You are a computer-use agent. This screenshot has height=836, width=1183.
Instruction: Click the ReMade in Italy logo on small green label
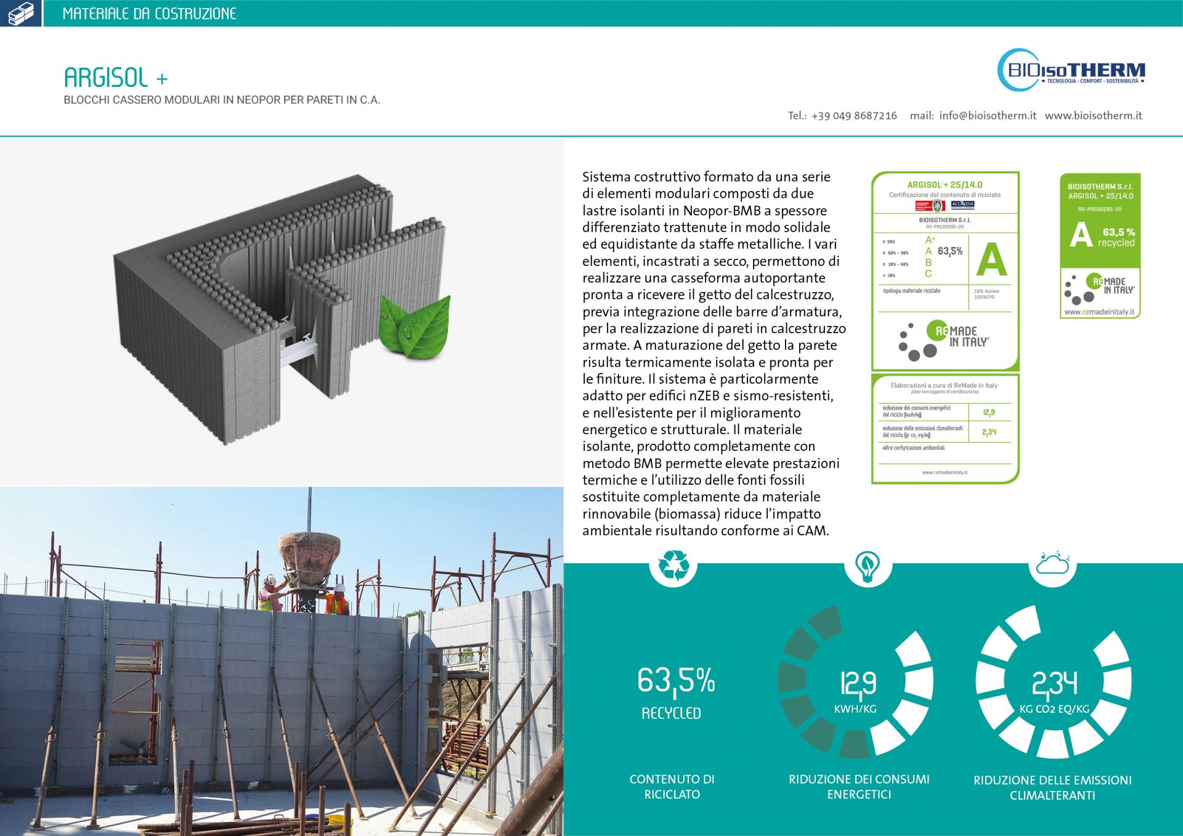point(1100,289)
